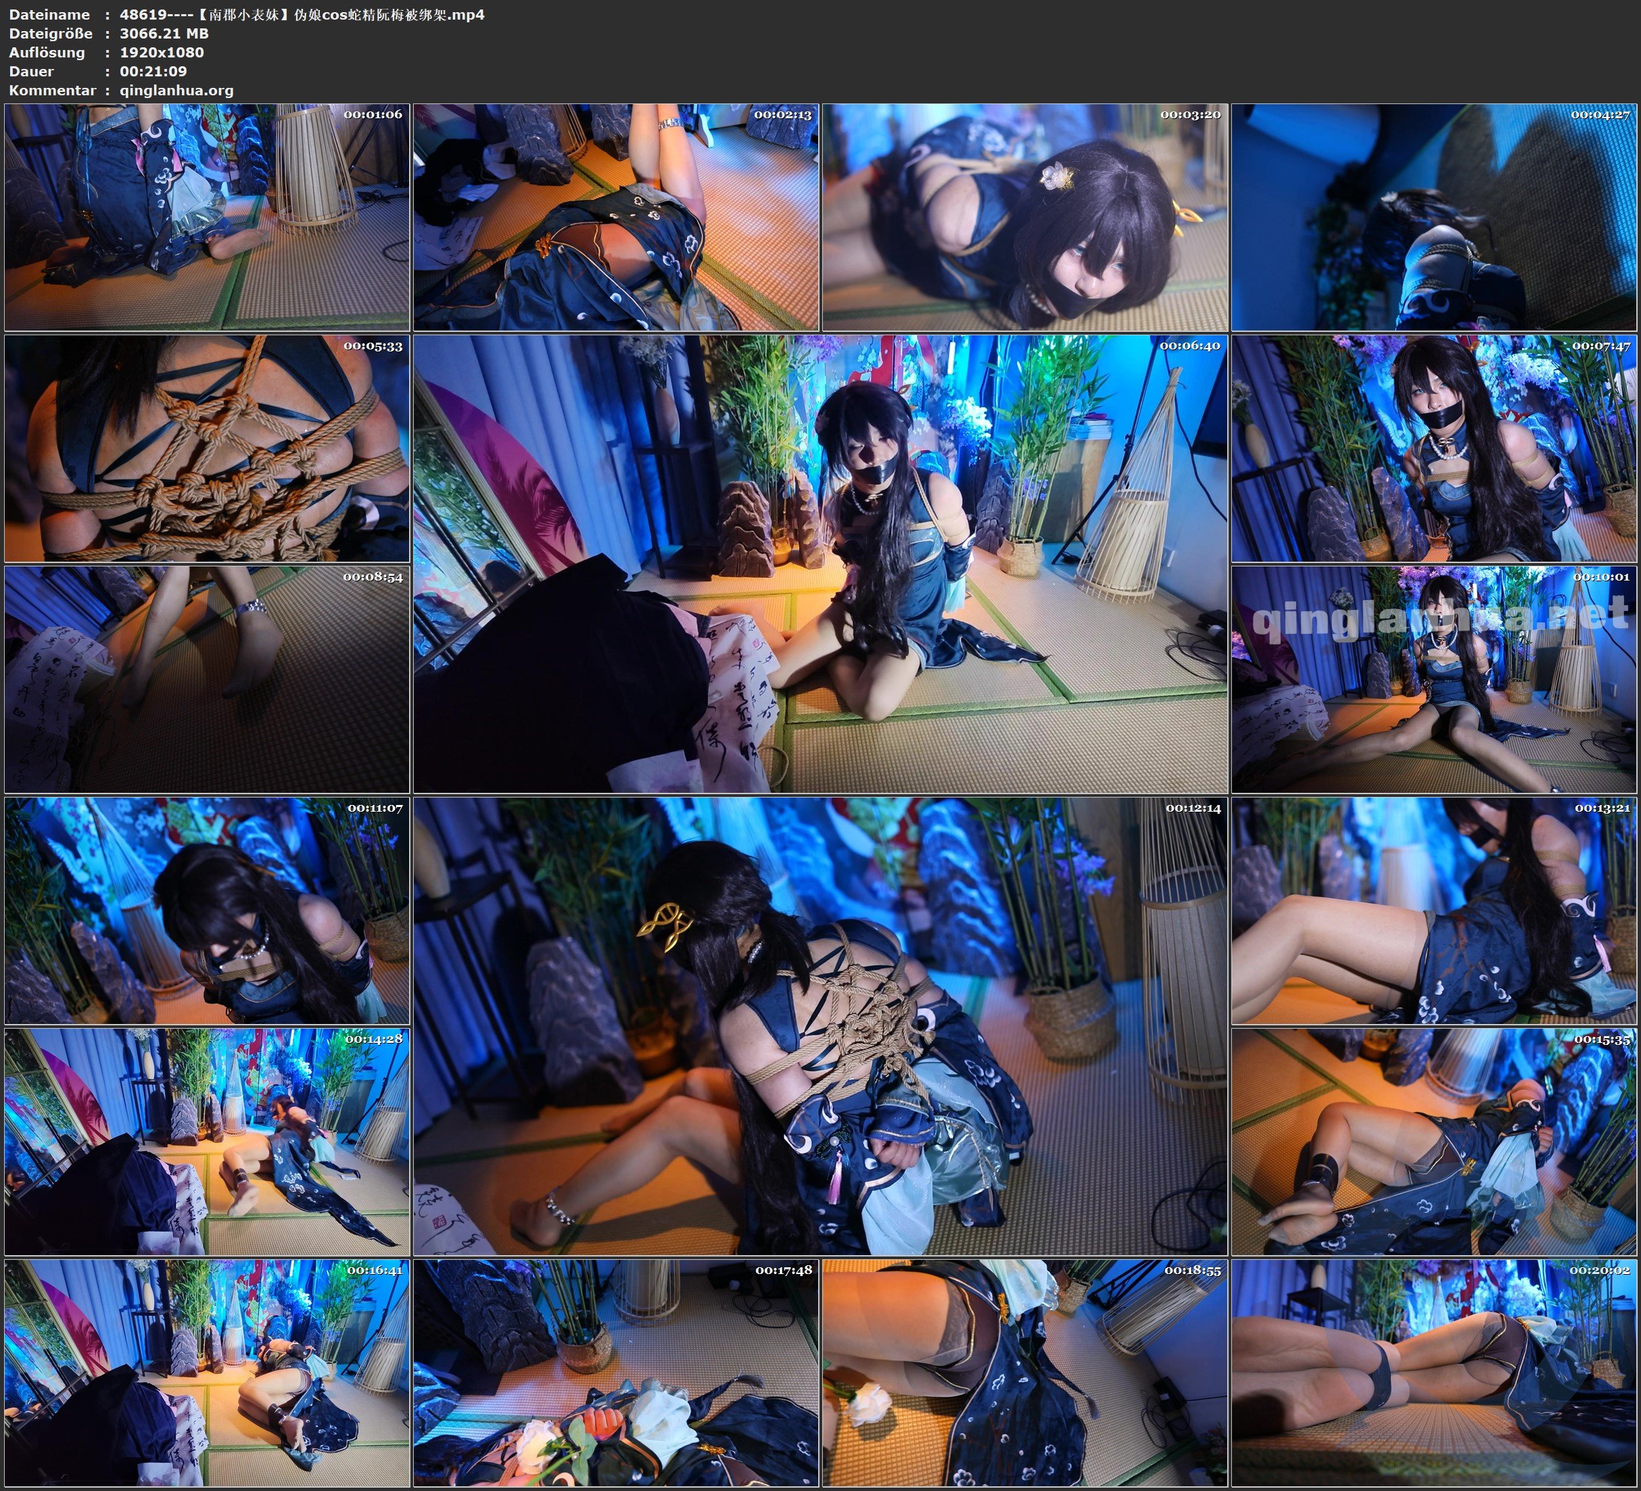Click the 00:04:27 frame

[1434, 216]
